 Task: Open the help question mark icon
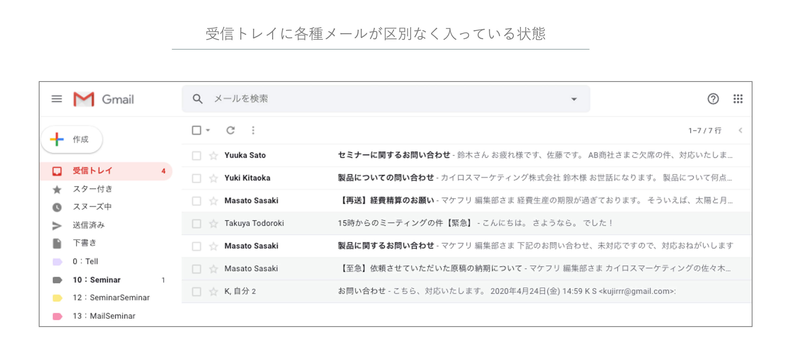(713, 99)
